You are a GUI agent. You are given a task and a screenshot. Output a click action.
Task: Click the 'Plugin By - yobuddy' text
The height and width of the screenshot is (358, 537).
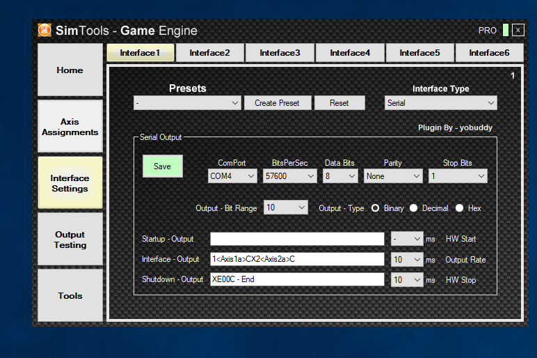pos(455,128)
